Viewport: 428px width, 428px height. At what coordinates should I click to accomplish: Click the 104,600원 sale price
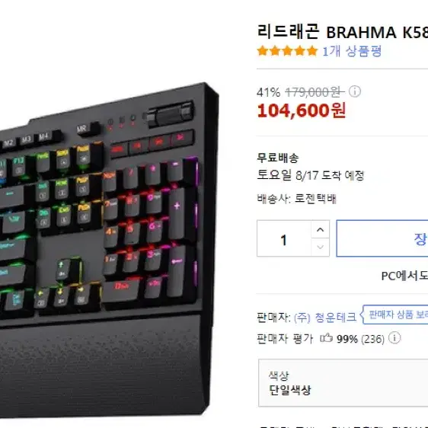click(x=302, y=110)
